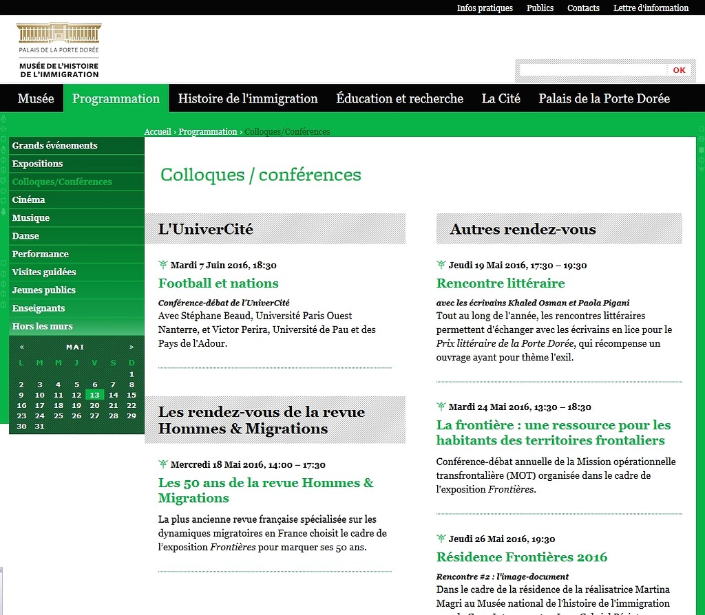Open Jeunes publics sidebar item
Screen dimensions: 705x615
coord(76,290)
